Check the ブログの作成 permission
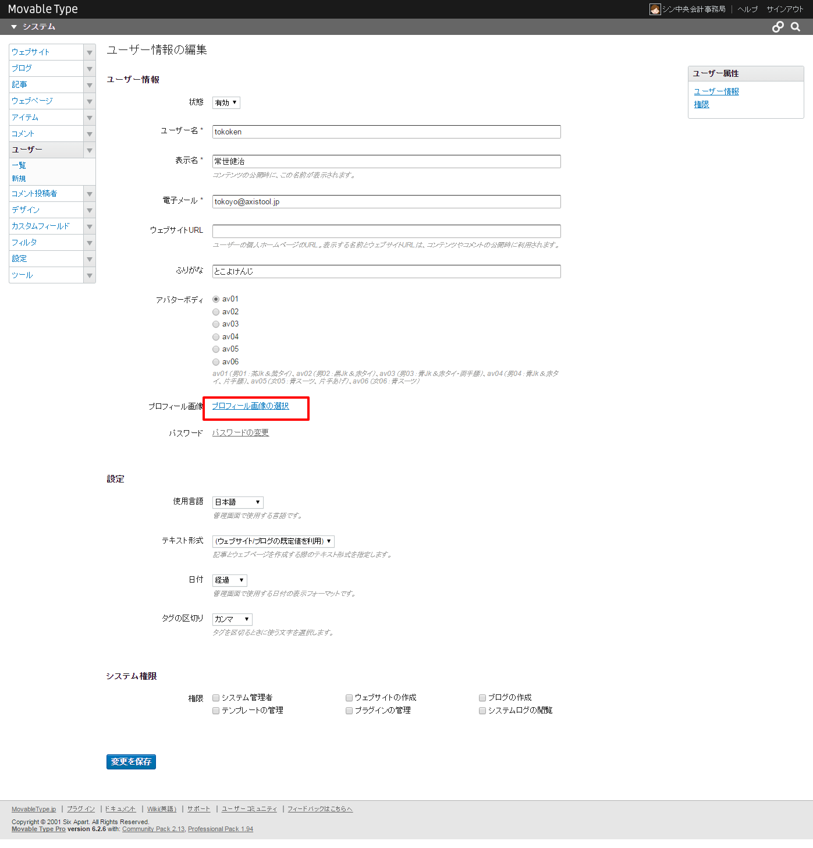This screenshot has width=813, height=848. [482, 697]
